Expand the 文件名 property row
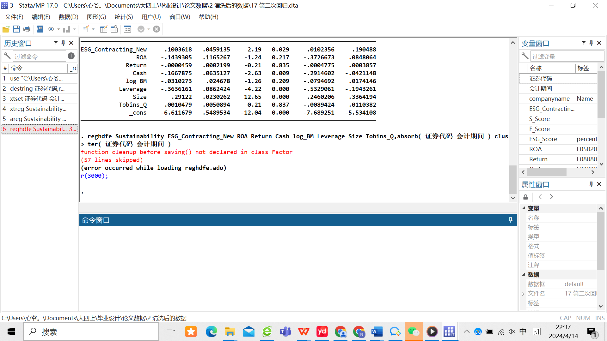Viewport: 607px width, 341px height. (x=523, y=294)
